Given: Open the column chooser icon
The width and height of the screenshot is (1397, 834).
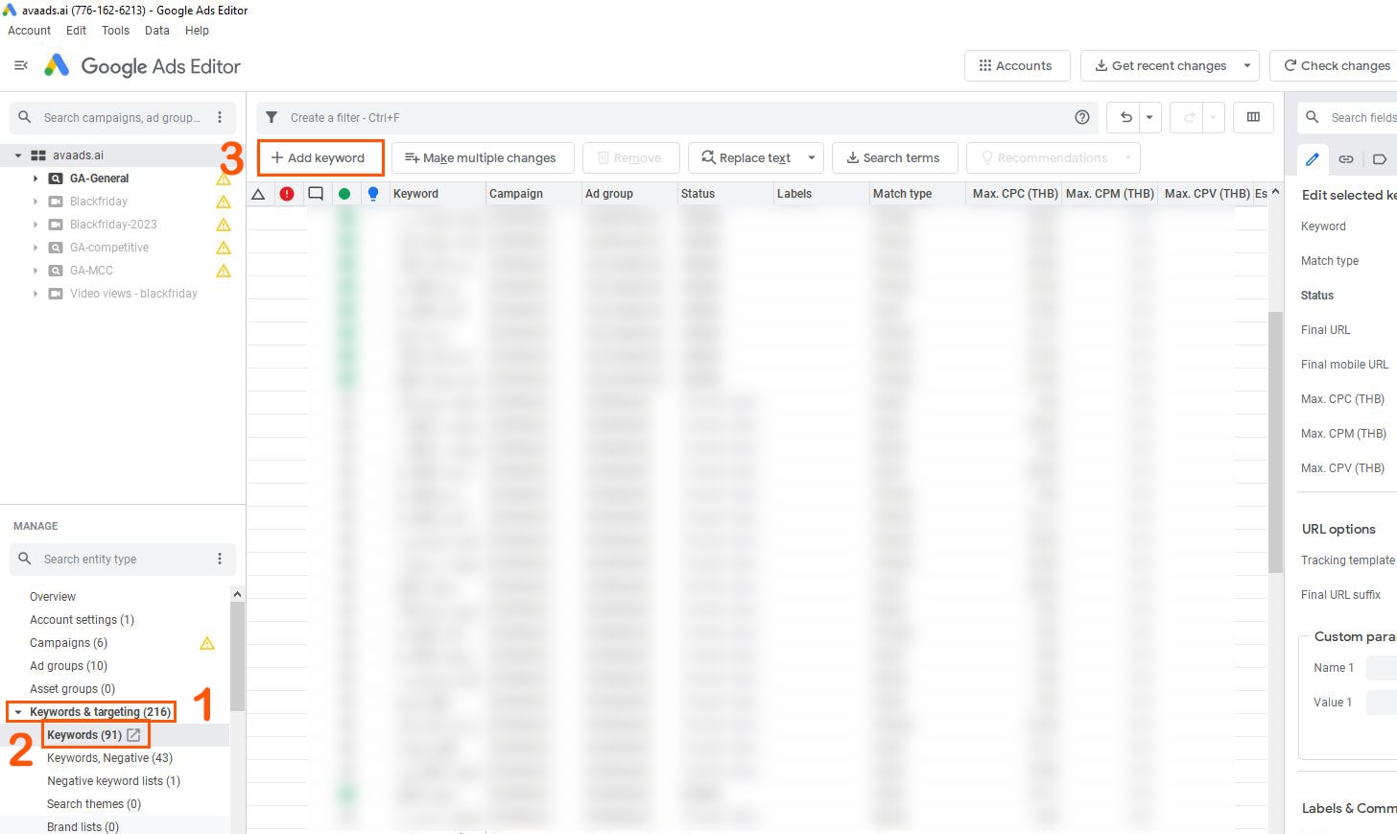Looking at the screenshot, I should (x=1253, y=117).
